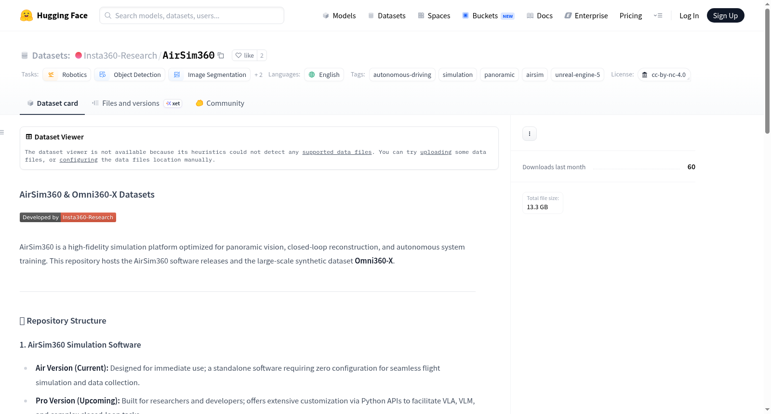Select the Object Detection task tag
Viewport: 771px width, 414px height.
tap(130, 75)
